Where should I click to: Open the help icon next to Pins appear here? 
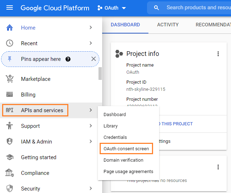click(68, 59)
